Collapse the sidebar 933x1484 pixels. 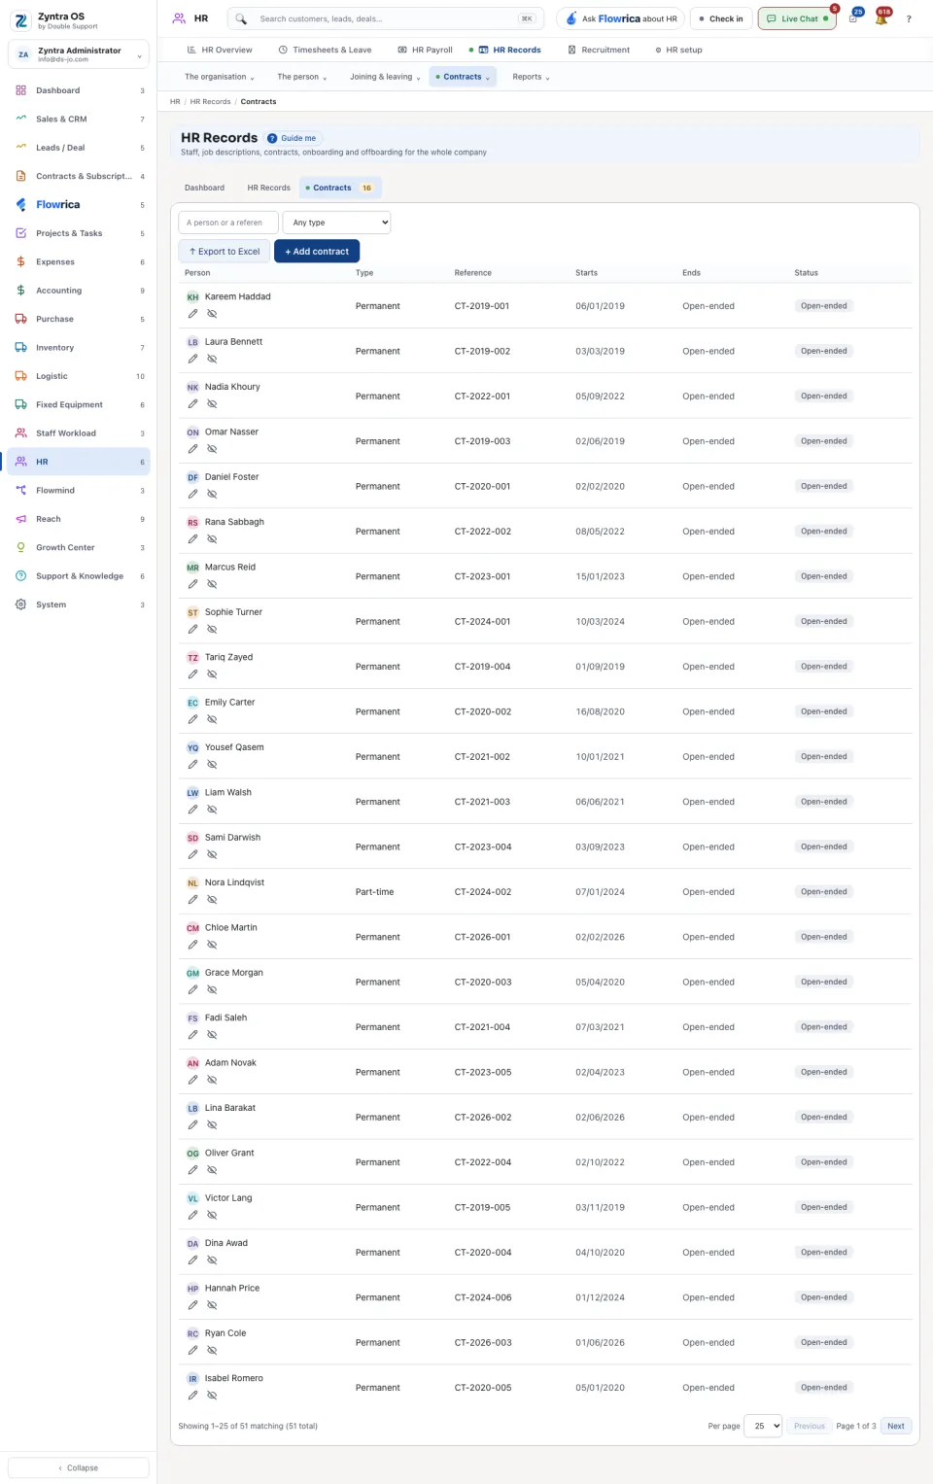coord(79,1467)
